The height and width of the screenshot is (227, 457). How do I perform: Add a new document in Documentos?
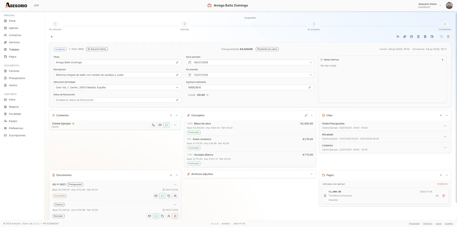171,175
